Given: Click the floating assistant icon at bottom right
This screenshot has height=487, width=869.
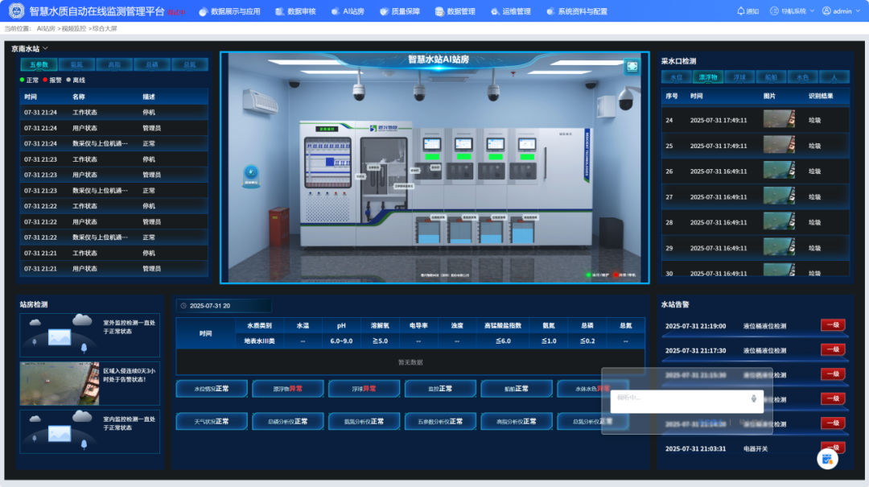Looking at the screenshot, I should (827, 458).
